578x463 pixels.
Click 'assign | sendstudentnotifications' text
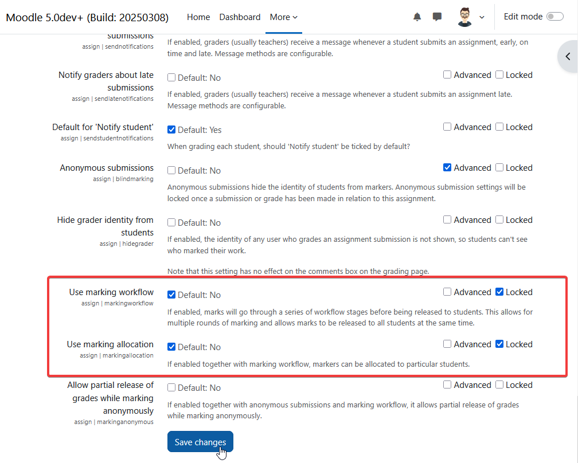(x=107, y=138)
